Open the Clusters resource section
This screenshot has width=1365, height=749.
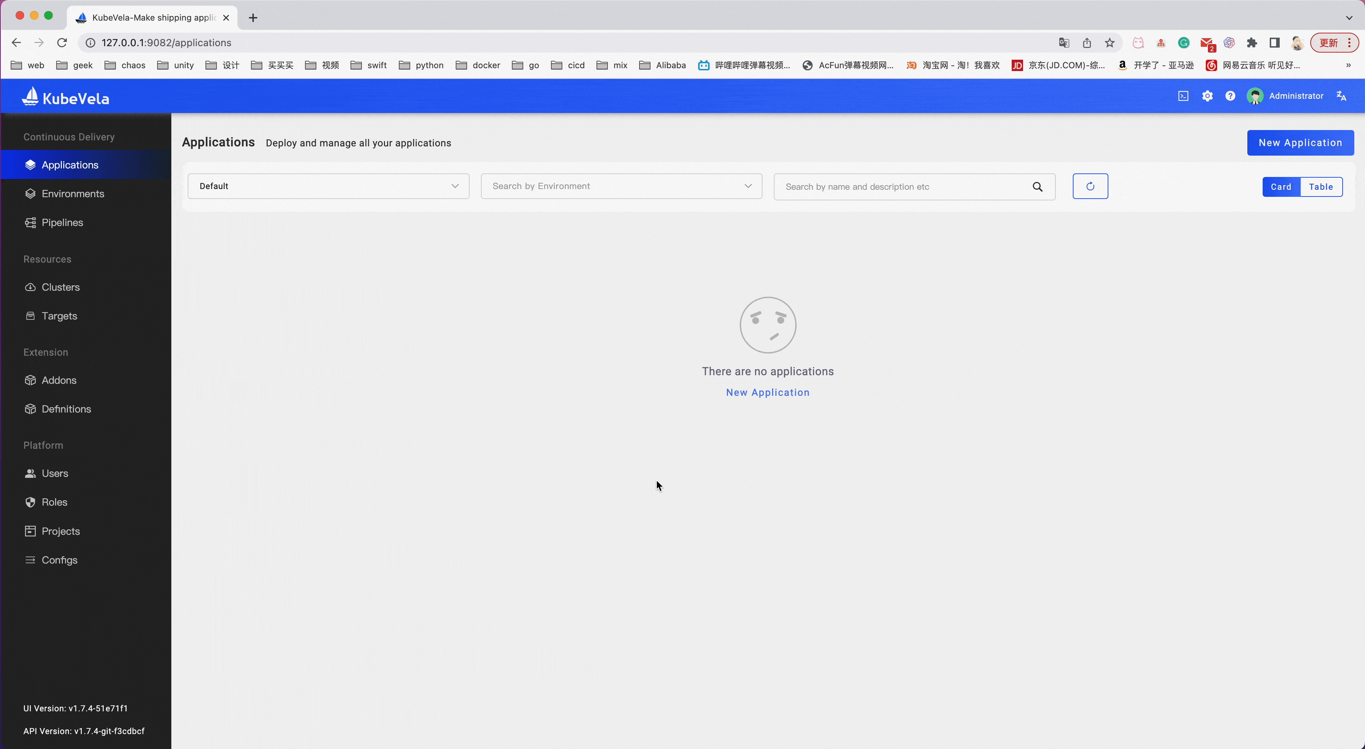click(x=60, y=287)
